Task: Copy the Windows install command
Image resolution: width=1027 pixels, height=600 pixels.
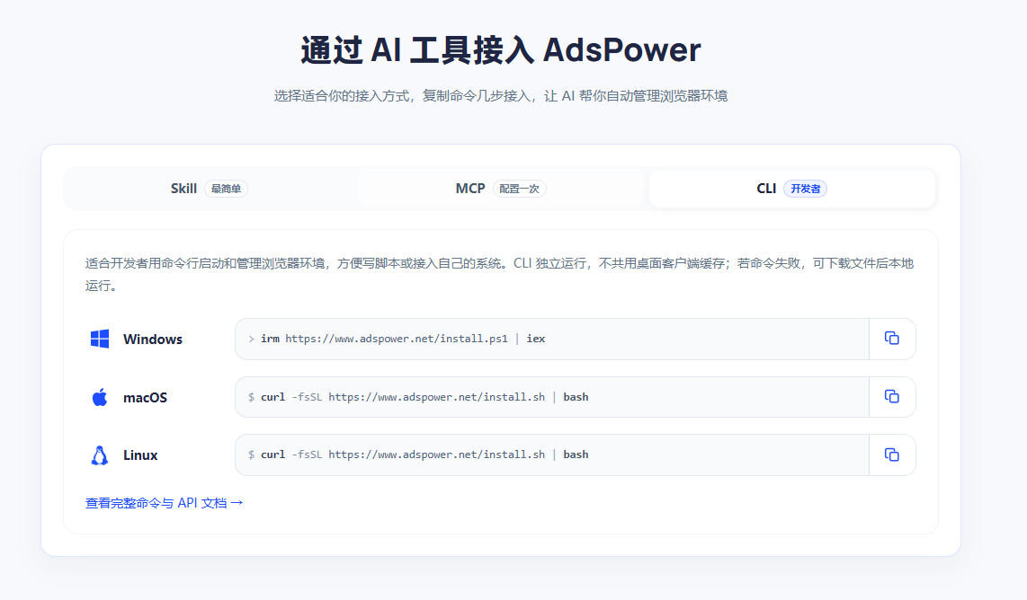Action: tap(891, 339)
